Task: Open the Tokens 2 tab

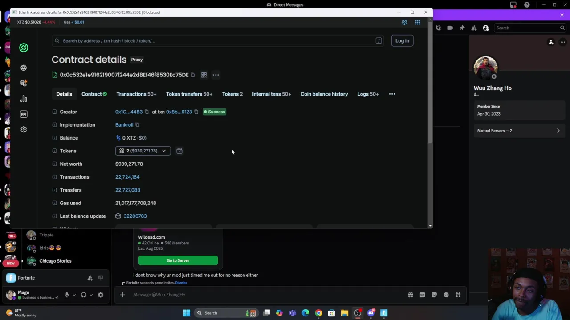Action: click(x=232, y=94)
